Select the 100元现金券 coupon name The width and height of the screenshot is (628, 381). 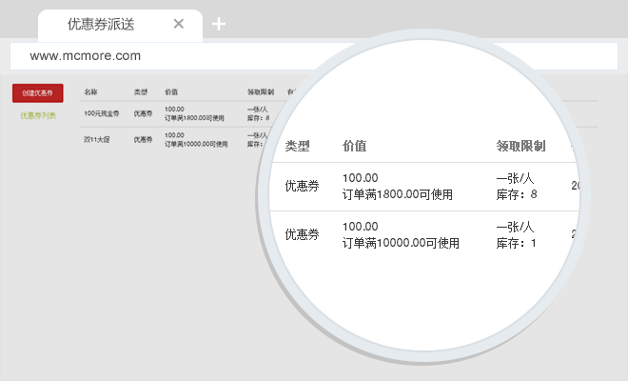[x=100, y=113]
